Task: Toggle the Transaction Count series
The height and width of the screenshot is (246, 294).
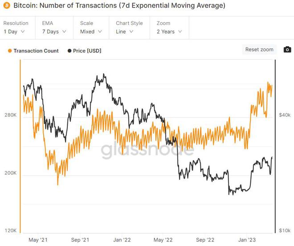Action: coord(36,51)
